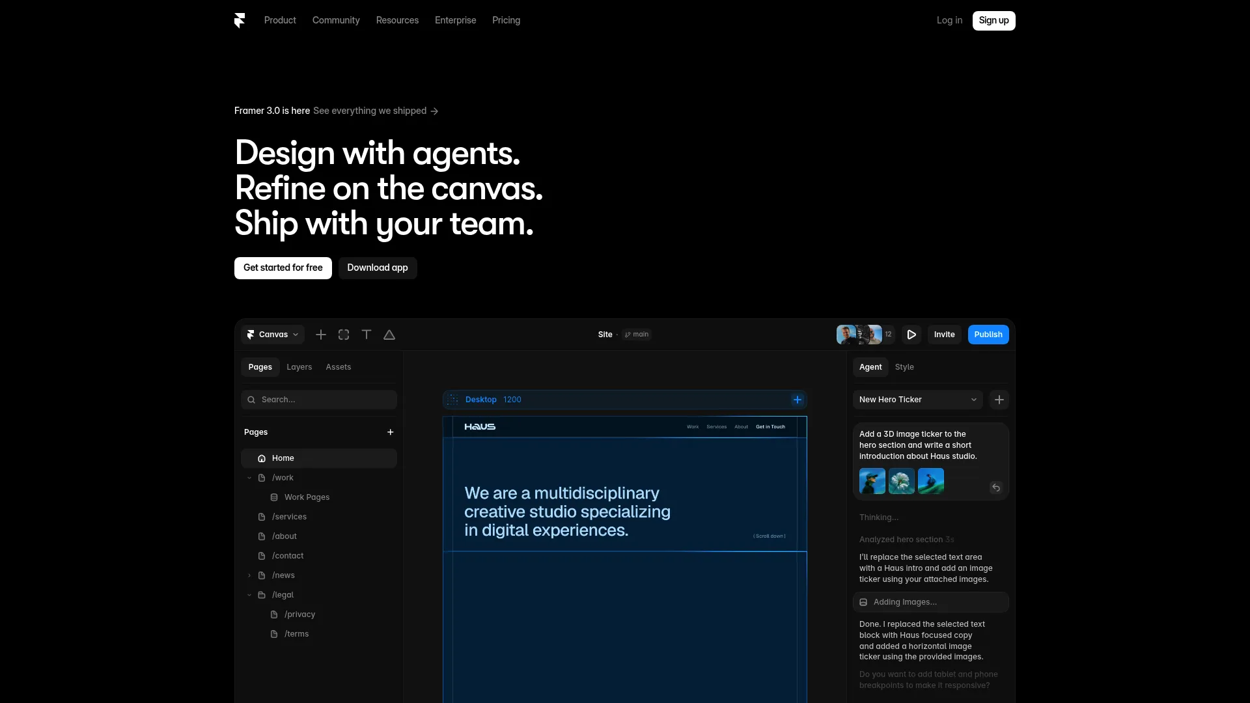The width and height of the screenshot is (1250, 703).
Task: Click the Invite button
Action: click(945, 335)
